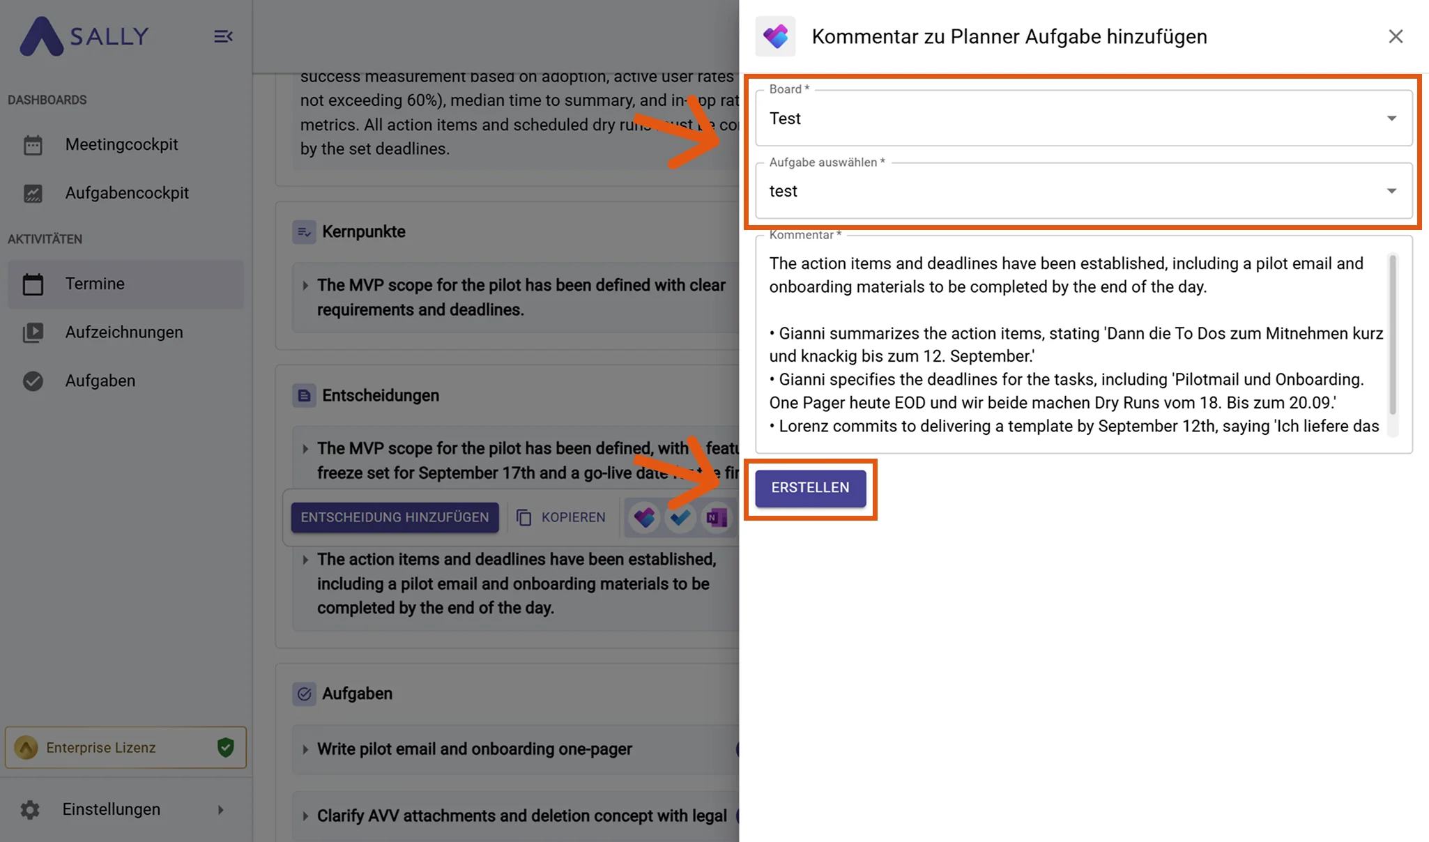Click inside the Kommentar text area
The width and height of the screenshot is (1429, 842).
pos(1073,345)
